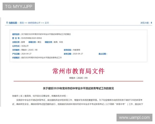The height and width of the screenshot is (124, 155).
Task: Select the 发布日期 value 2020-04-27
Action: point(78,54)
